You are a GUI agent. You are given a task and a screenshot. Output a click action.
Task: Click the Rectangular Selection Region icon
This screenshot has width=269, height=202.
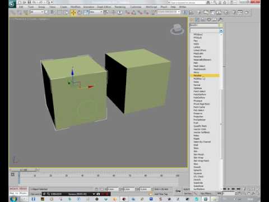coord(59,12)
